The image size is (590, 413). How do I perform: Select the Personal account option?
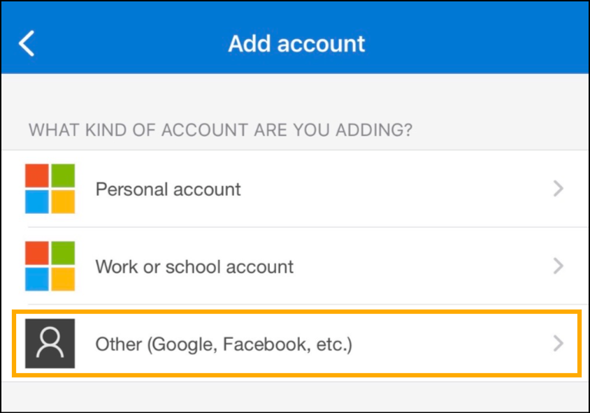(168, 189)
